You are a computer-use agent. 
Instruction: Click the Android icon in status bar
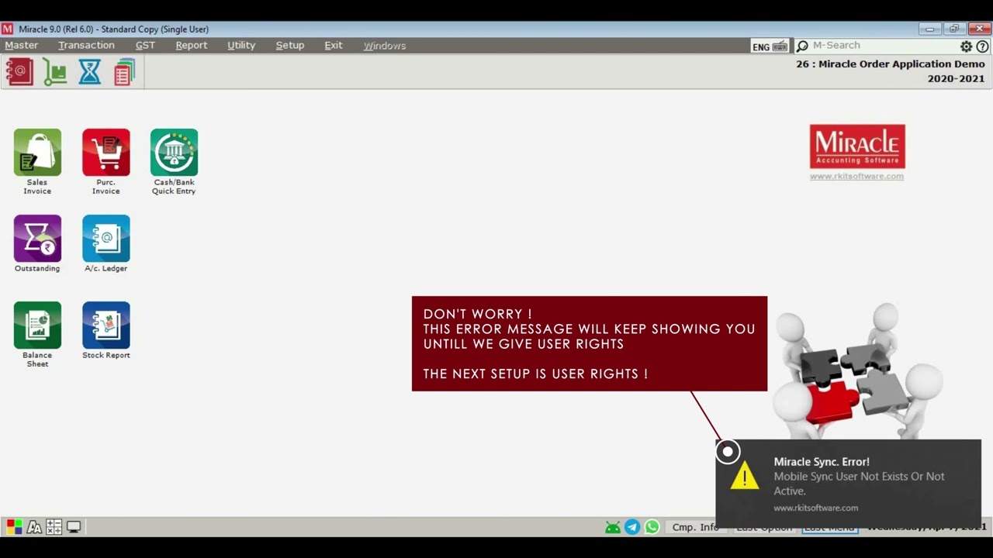[613, 527]
